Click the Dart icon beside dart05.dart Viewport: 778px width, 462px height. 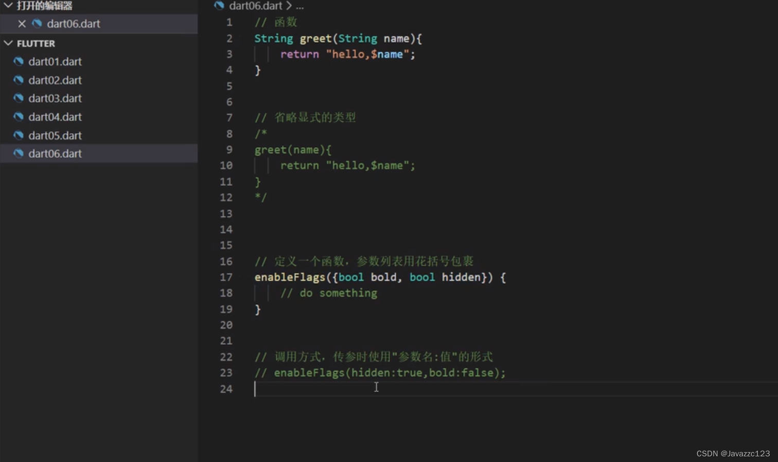coord(18,135)
